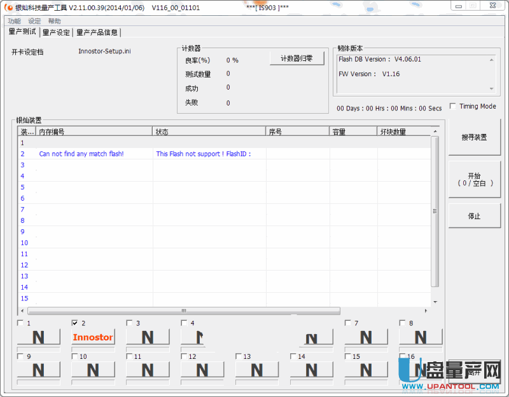This screenshot has width=509, height=397.
Task: Click the N device icon for port 1
Action: click(38, 337)
